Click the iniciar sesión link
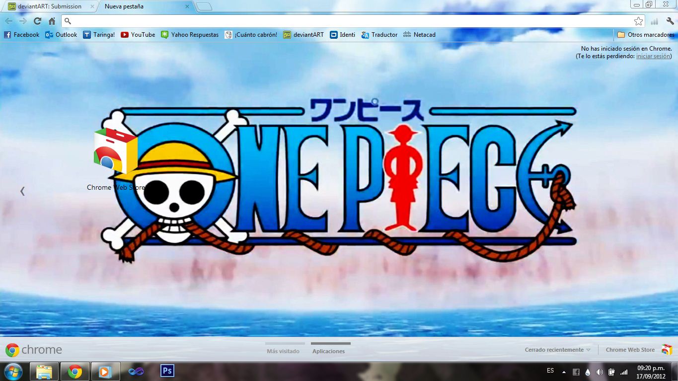This screenshot has width=678, height=381. coord(653,56)
